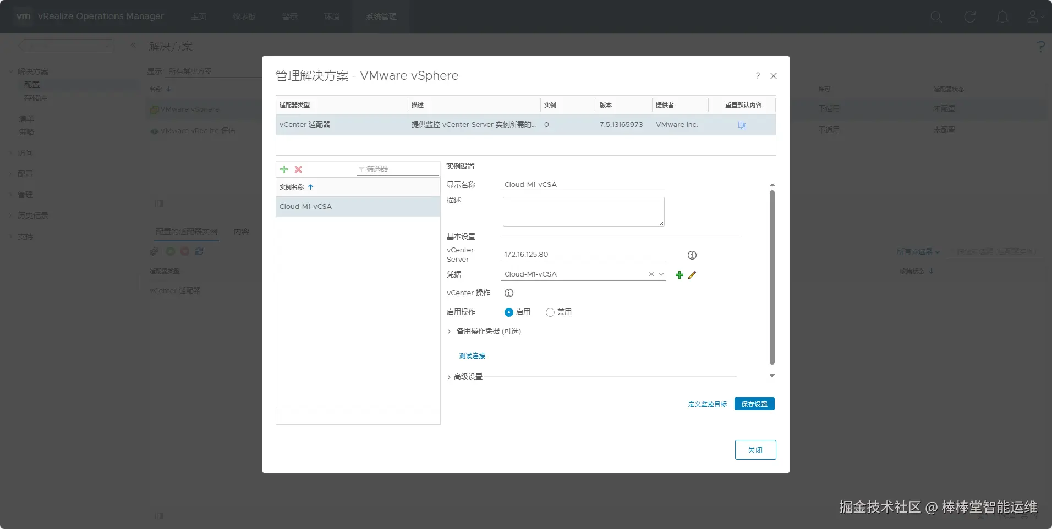Open the notifications bell
This screenshot has width=1052, height=529.
(x=1002, y=17)
